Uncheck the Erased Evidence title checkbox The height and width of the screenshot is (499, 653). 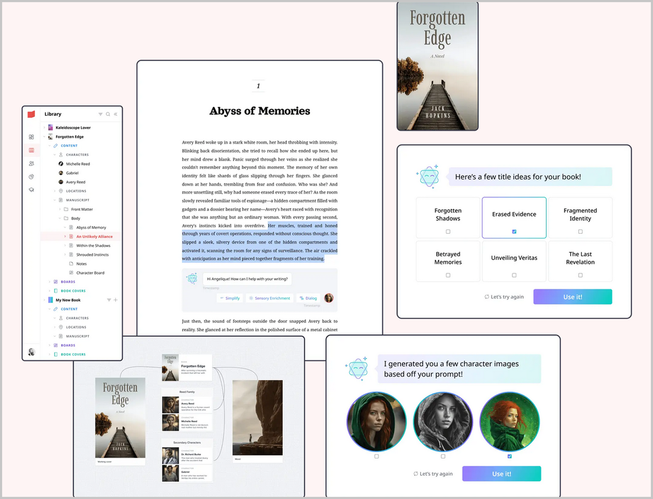pos(514,231)
